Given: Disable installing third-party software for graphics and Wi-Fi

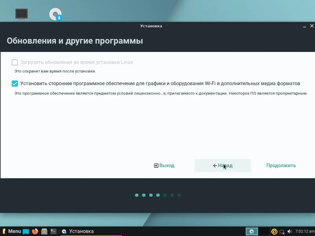Looking at the screenshot, I should click(x=14, y=83).
